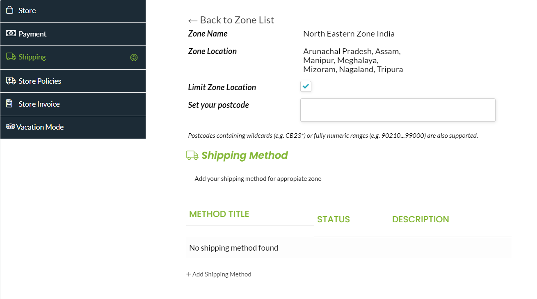Click the Store bag icon
Image resolution: width=537 pixels, height=299 pixels.
10,10
